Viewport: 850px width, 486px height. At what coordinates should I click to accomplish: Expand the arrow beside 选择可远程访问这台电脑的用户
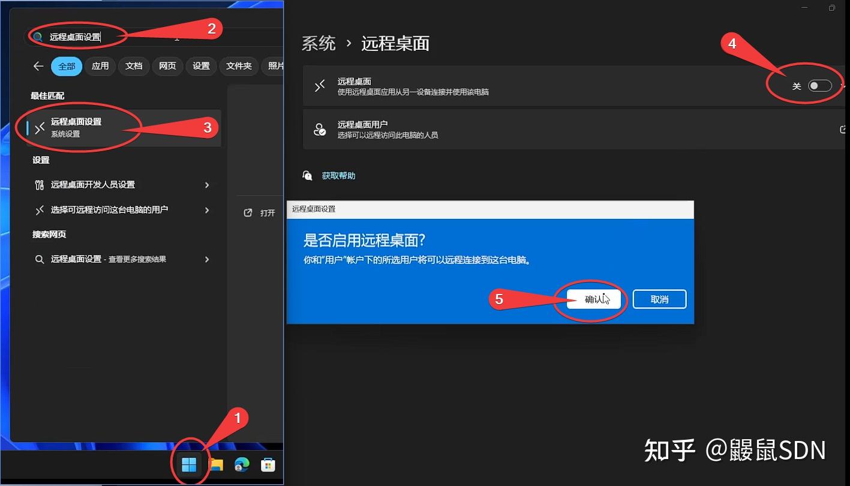point(207,210)
